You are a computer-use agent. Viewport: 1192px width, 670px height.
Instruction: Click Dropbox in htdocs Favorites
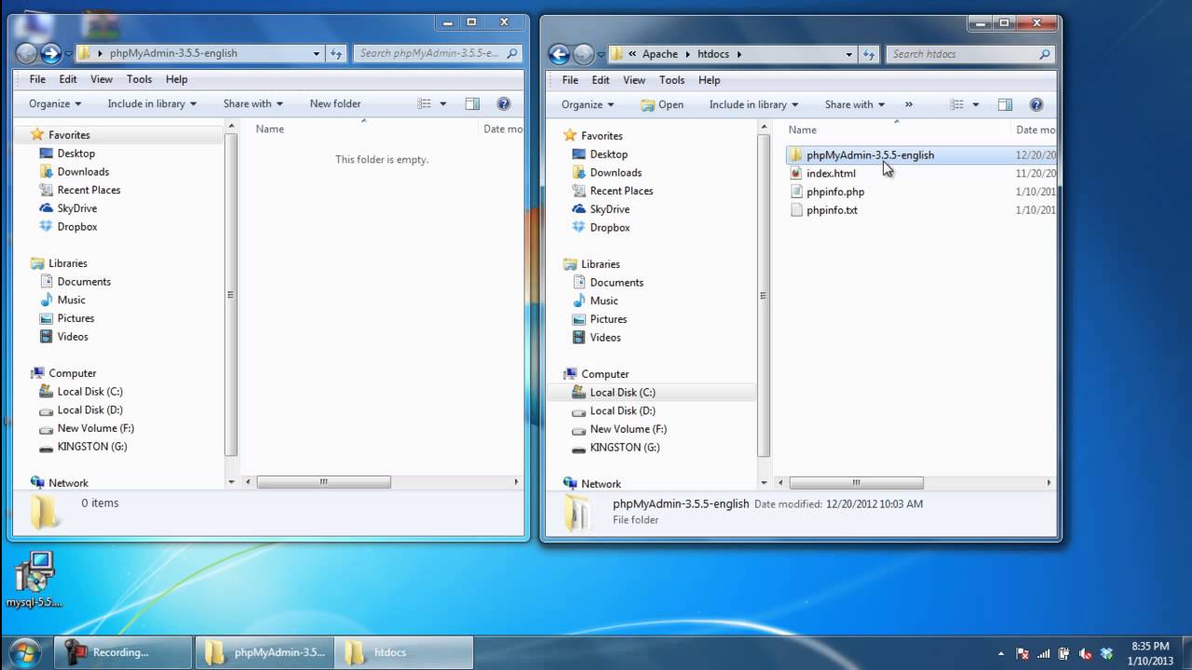click(610, 227)
